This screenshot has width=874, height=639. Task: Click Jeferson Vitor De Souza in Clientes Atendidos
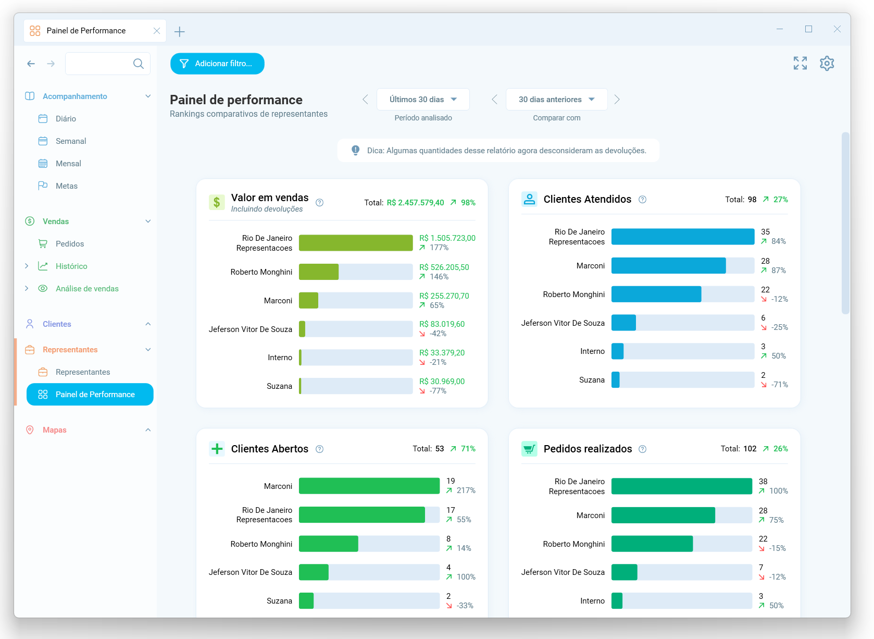tap(563, 323)
